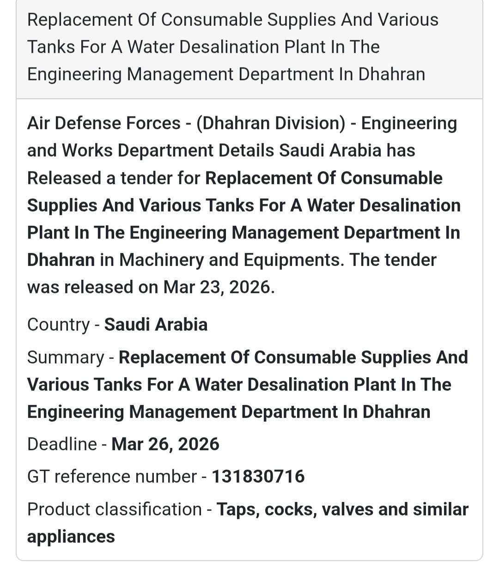Click the "Machinery and Equipments" category text

click(231, 260)
